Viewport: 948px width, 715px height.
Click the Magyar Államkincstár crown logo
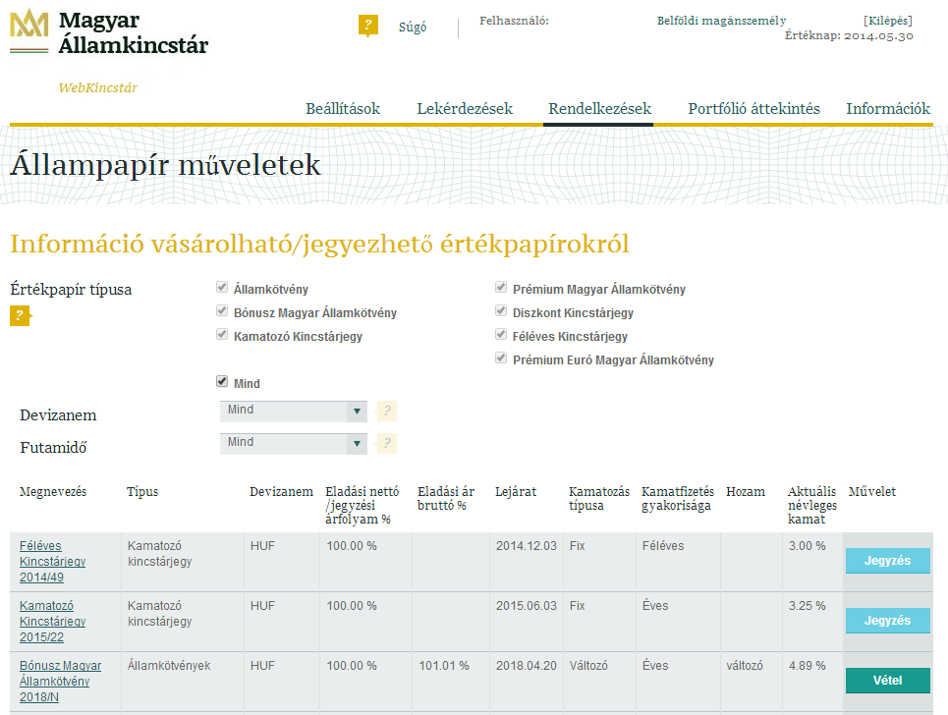pyautogui.click(x=29, y=30)
